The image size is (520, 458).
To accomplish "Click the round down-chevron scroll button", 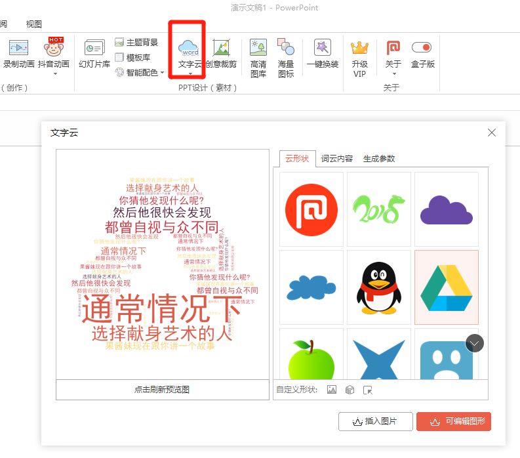I will [x=475, y=343].
